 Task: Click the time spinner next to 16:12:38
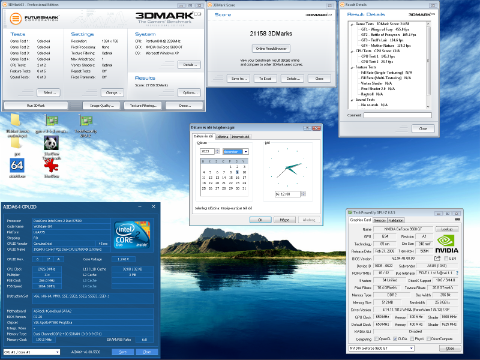(304, 194)
